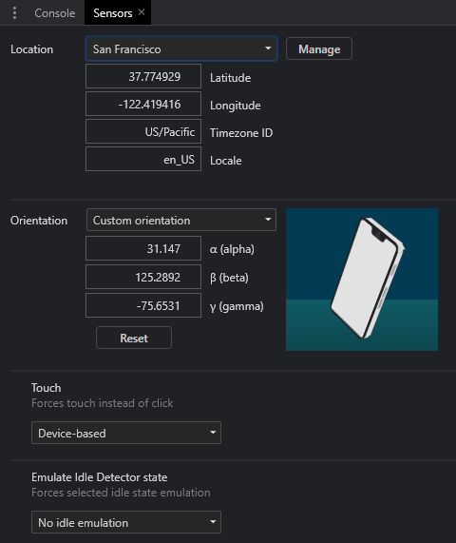This screenshot has height=543, width=456.
Task: Switch to the Console tab
Action: coord(55,12)
